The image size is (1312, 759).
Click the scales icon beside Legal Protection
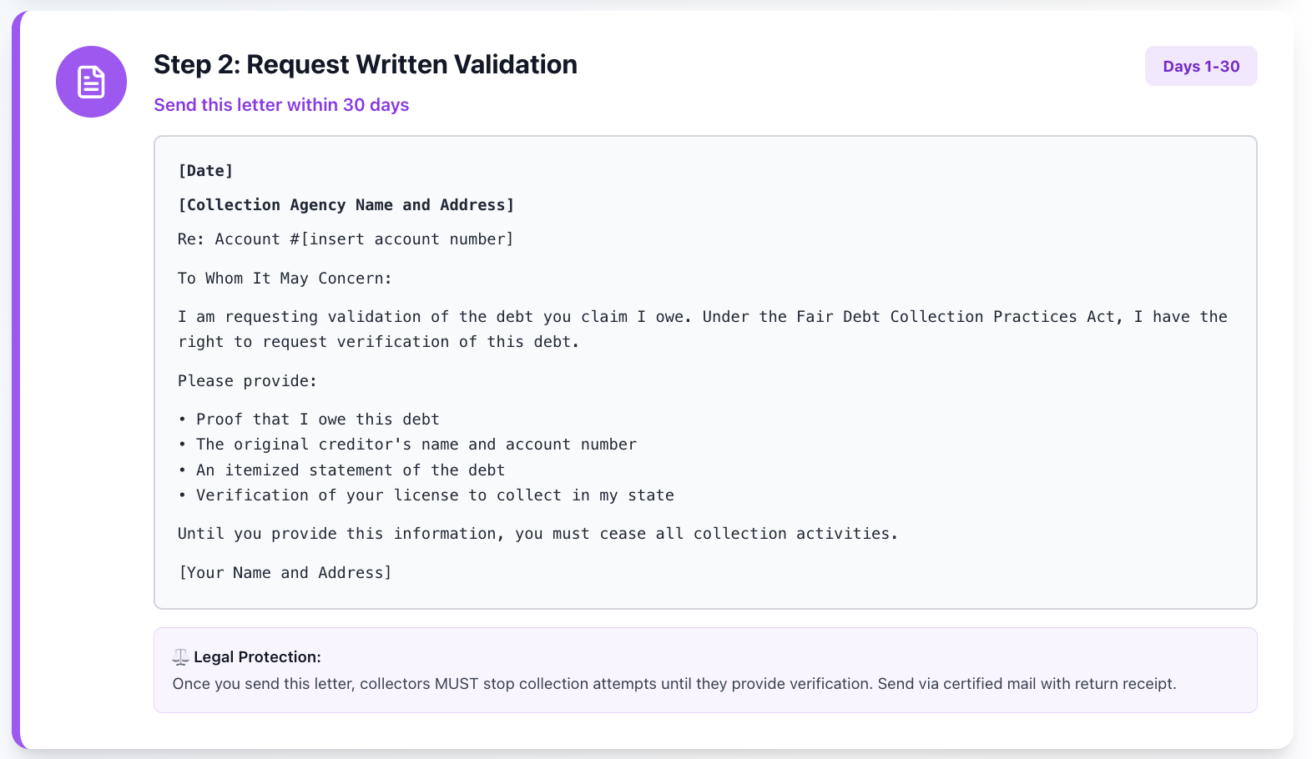(x=180, y=657)
